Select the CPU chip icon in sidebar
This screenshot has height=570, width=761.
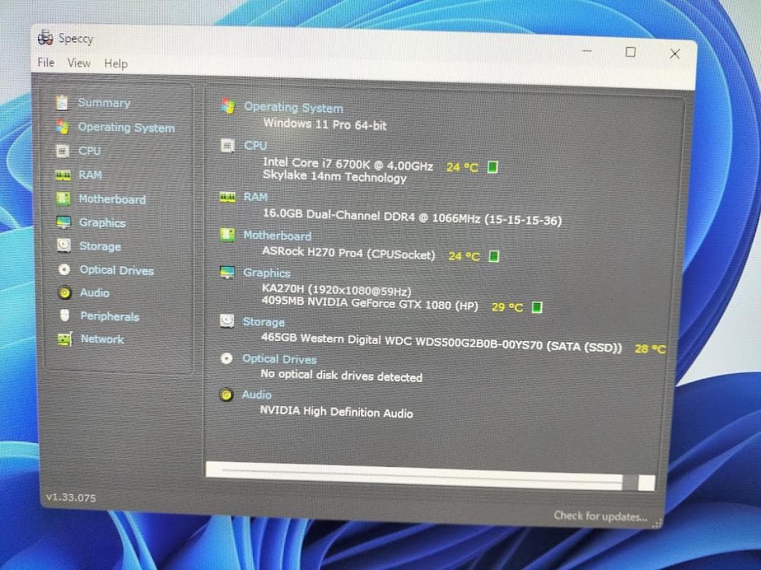point(63,151)
